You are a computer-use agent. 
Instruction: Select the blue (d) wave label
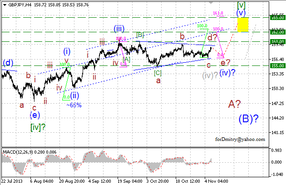click(8, 63)
